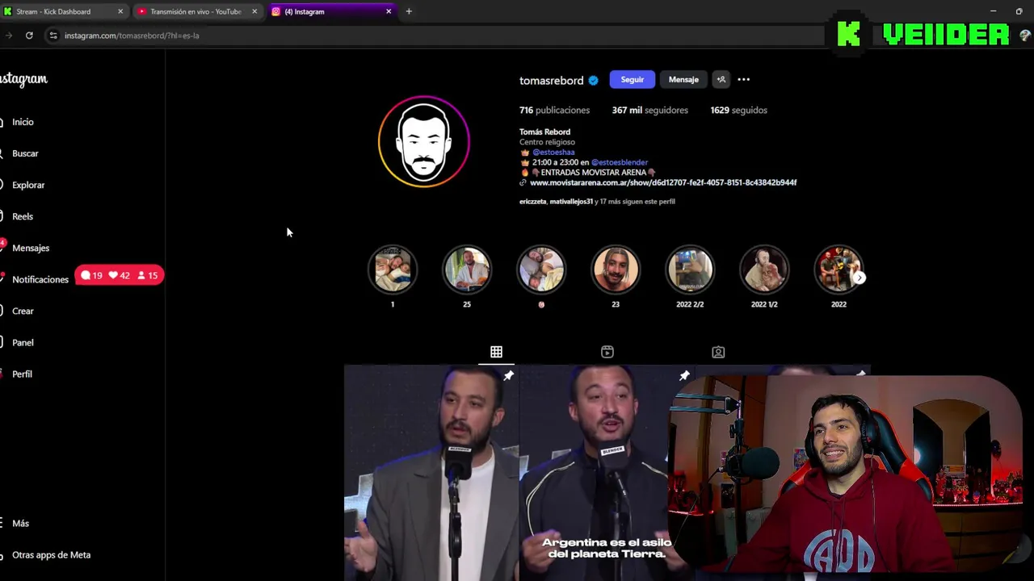Open the @estoeshaa link
The image size is (1034, 581).
[553, 152]
